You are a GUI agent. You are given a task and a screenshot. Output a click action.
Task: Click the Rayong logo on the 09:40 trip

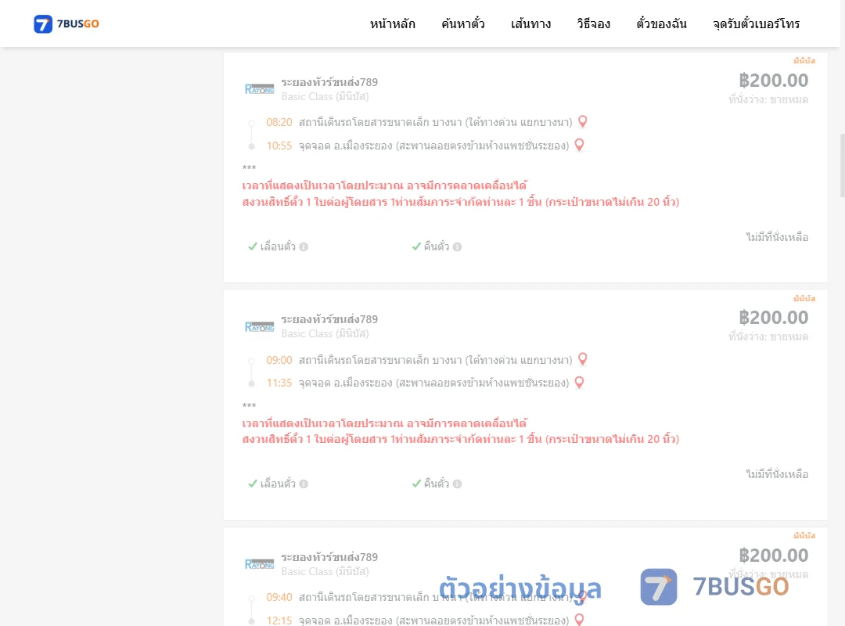point(259,564)
